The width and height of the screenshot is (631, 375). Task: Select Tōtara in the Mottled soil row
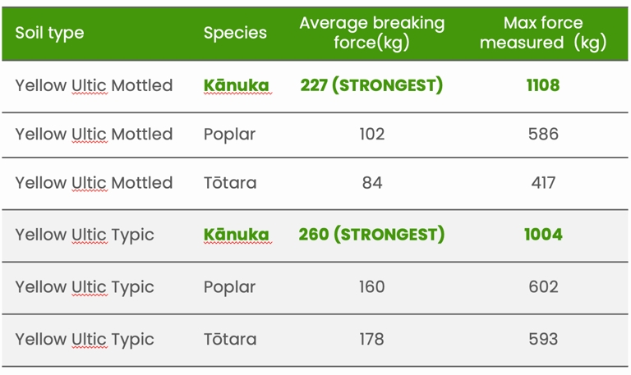230,183
